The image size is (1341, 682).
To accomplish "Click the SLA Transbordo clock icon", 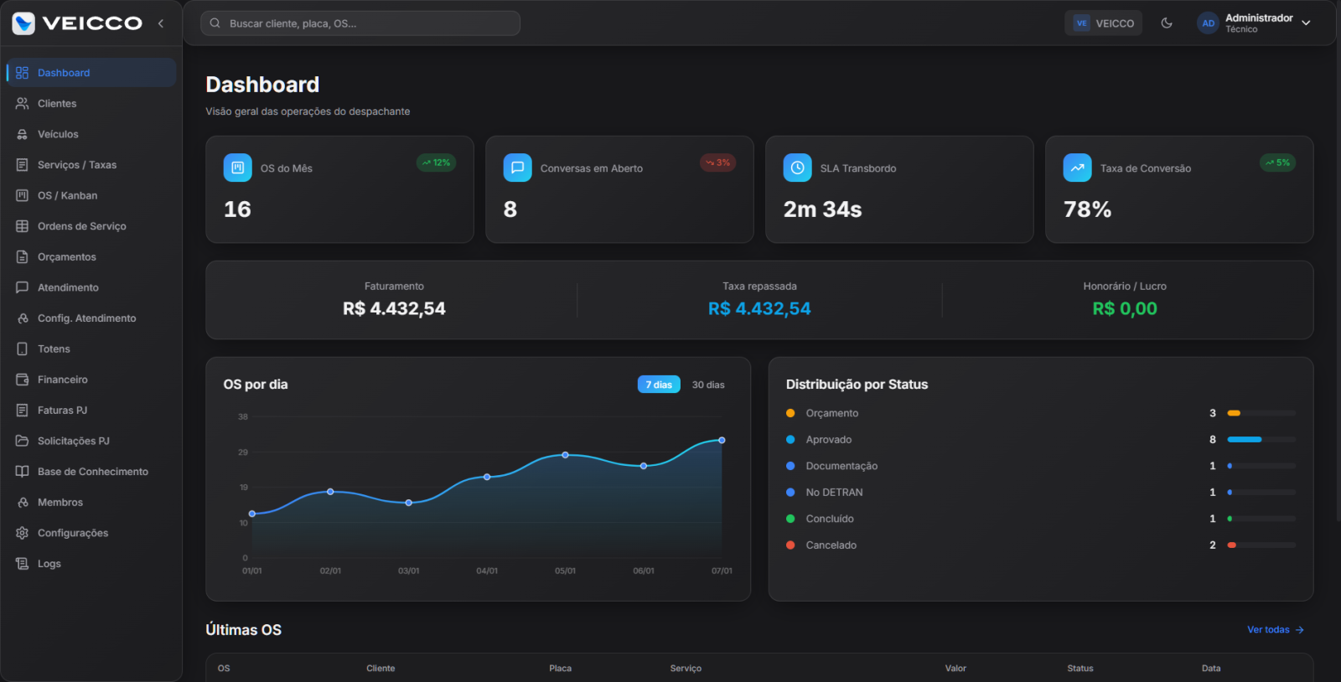I will [797, 168].
